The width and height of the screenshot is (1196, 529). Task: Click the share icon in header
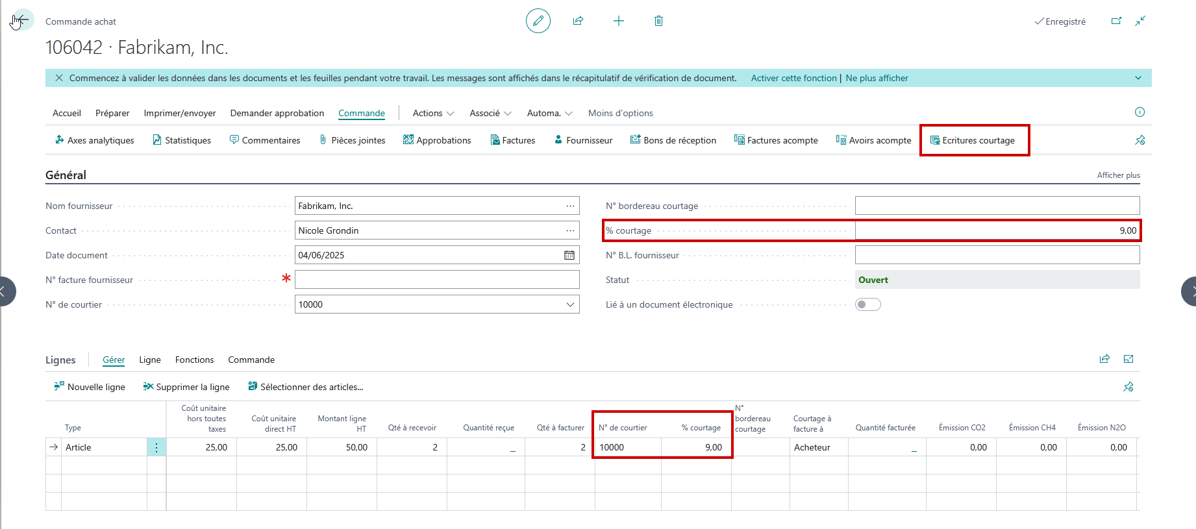(578, 21)
